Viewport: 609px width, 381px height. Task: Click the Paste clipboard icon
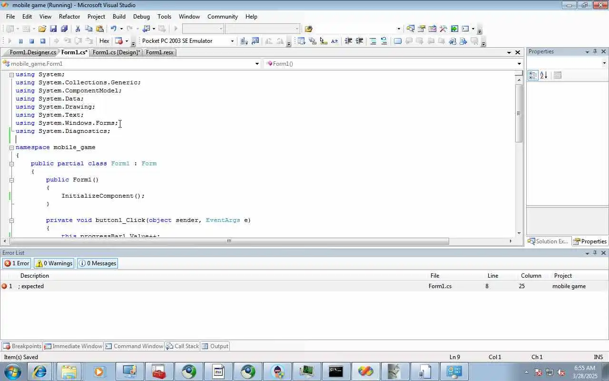100,29
